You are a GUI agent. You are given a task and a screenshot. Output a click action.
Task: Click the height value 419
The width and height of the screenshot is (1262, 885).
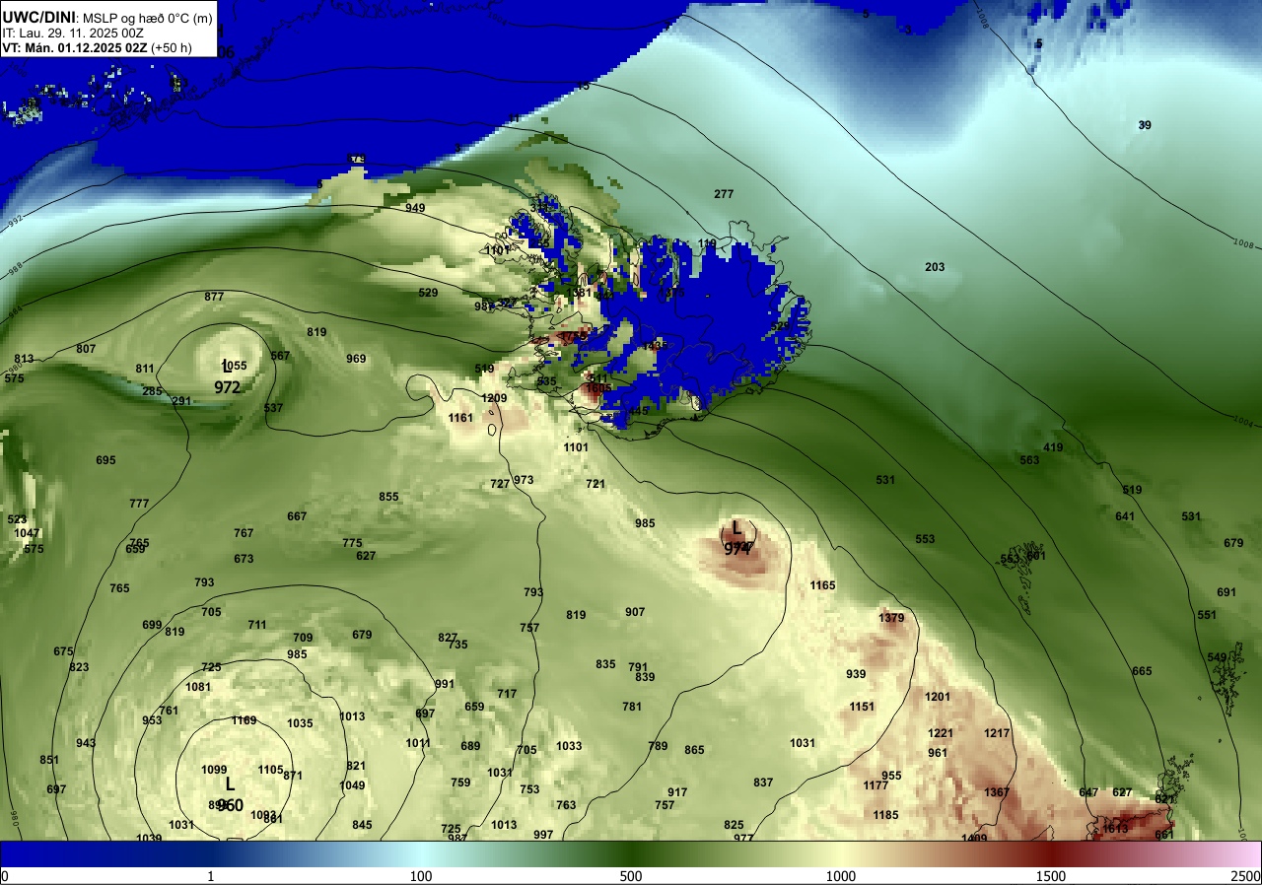tap(1053, 447)
